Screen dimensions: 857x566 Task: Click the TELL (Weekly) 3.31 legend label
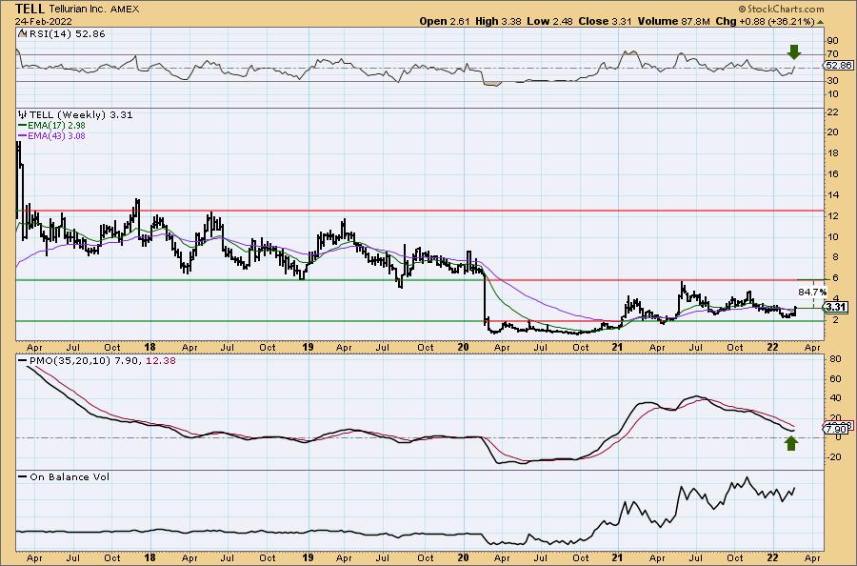tap(80, 115)
